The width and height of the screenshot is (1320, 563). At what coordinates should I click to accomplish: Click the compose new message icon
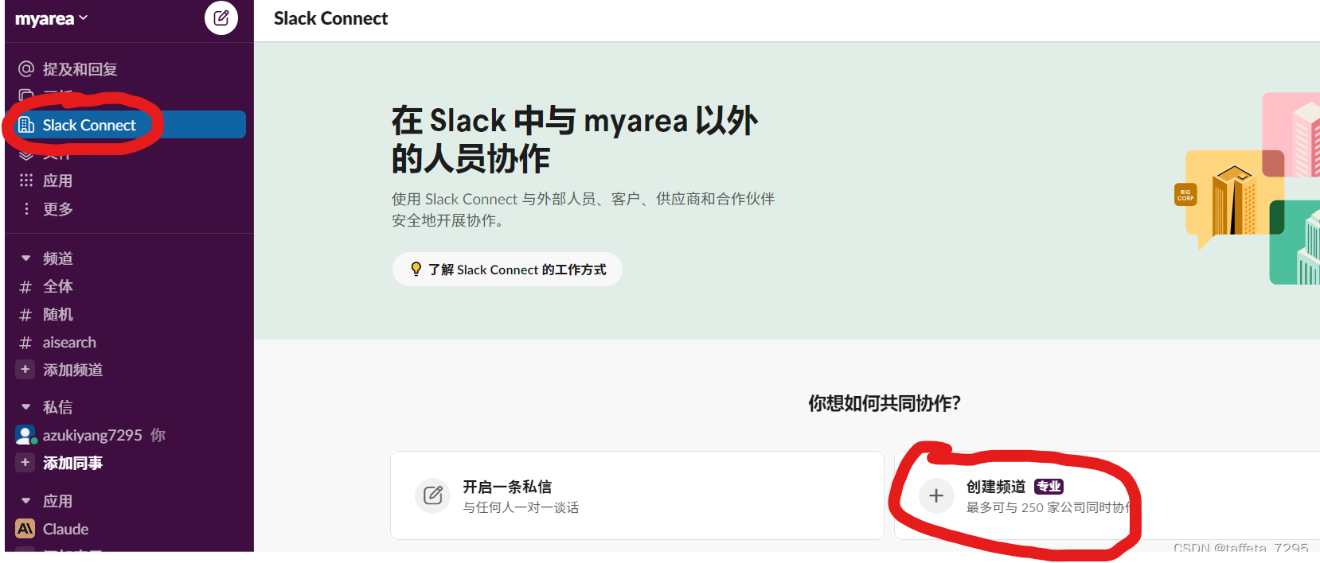pyautogui.click(x=221, y=17)
